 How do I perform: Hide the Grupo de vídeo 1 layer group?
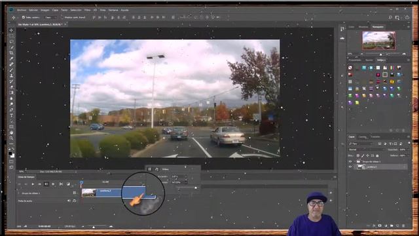(x=350, y=161)
